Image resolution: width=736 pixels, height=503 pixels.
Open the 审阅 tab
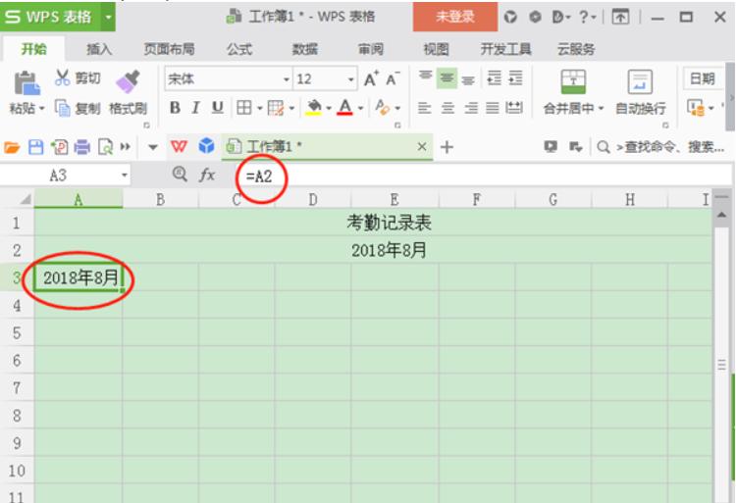point(371,49)
